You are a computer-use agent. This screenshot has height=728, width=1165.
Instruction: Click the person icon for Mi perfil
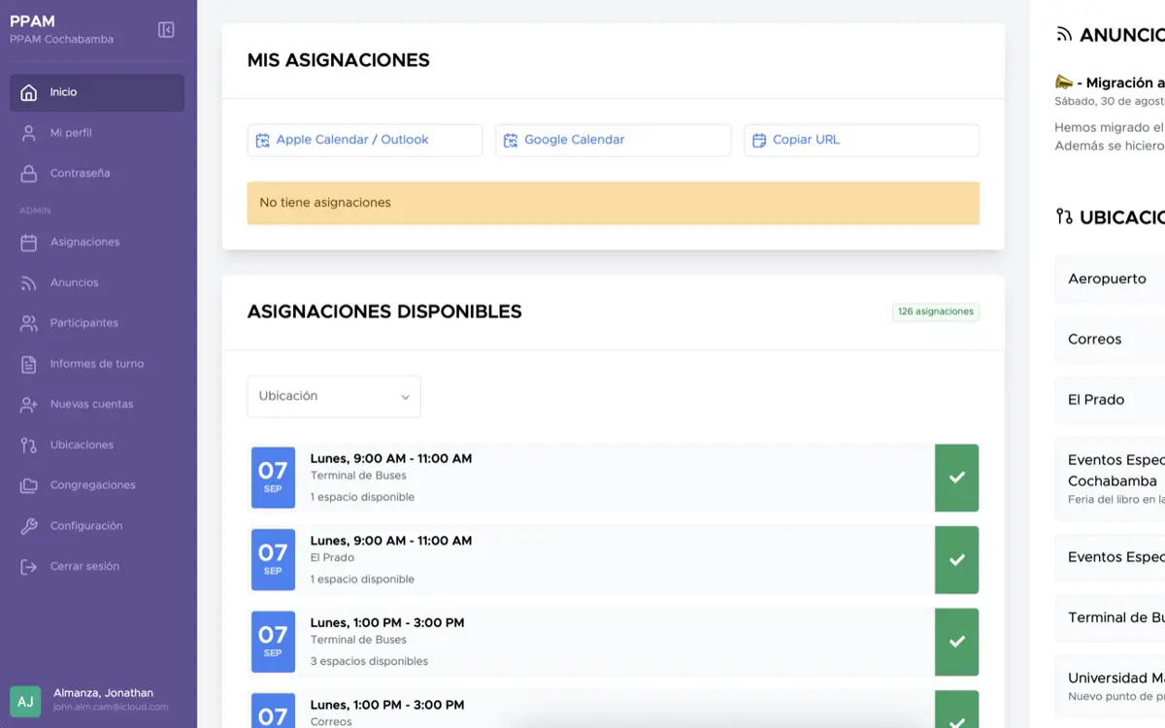pyautogui.click(x=29, y=133)
